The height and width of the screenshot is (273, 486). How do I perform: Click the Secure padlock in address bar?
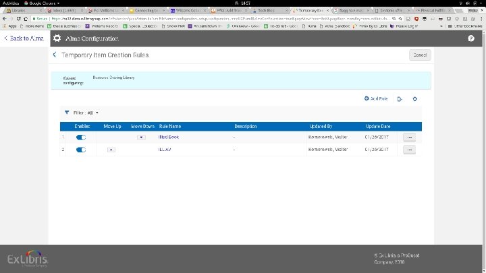[34, 19]
